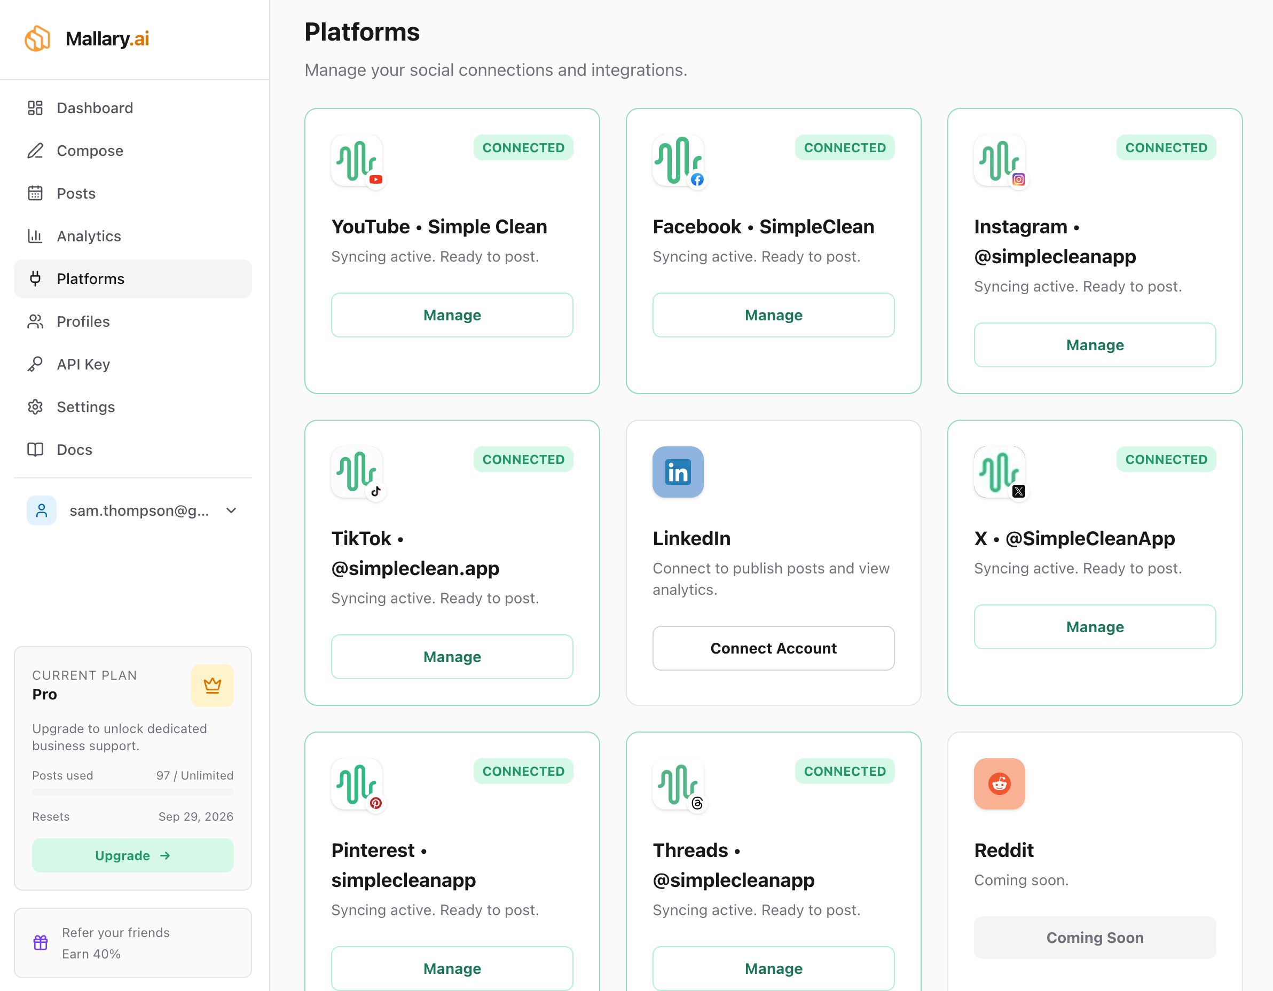Open the Compose menu item
The width and height of the screenshot is (1273, 991).
pos(133,151)
